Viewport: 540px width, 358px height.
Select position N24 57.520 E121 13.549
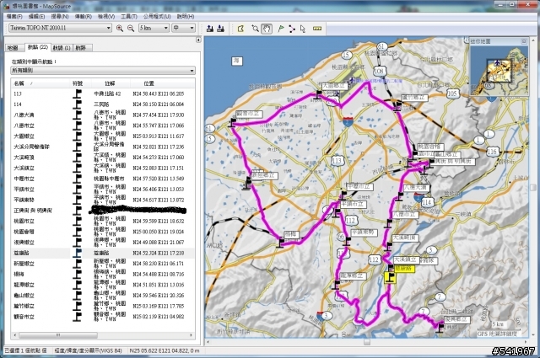159,179
